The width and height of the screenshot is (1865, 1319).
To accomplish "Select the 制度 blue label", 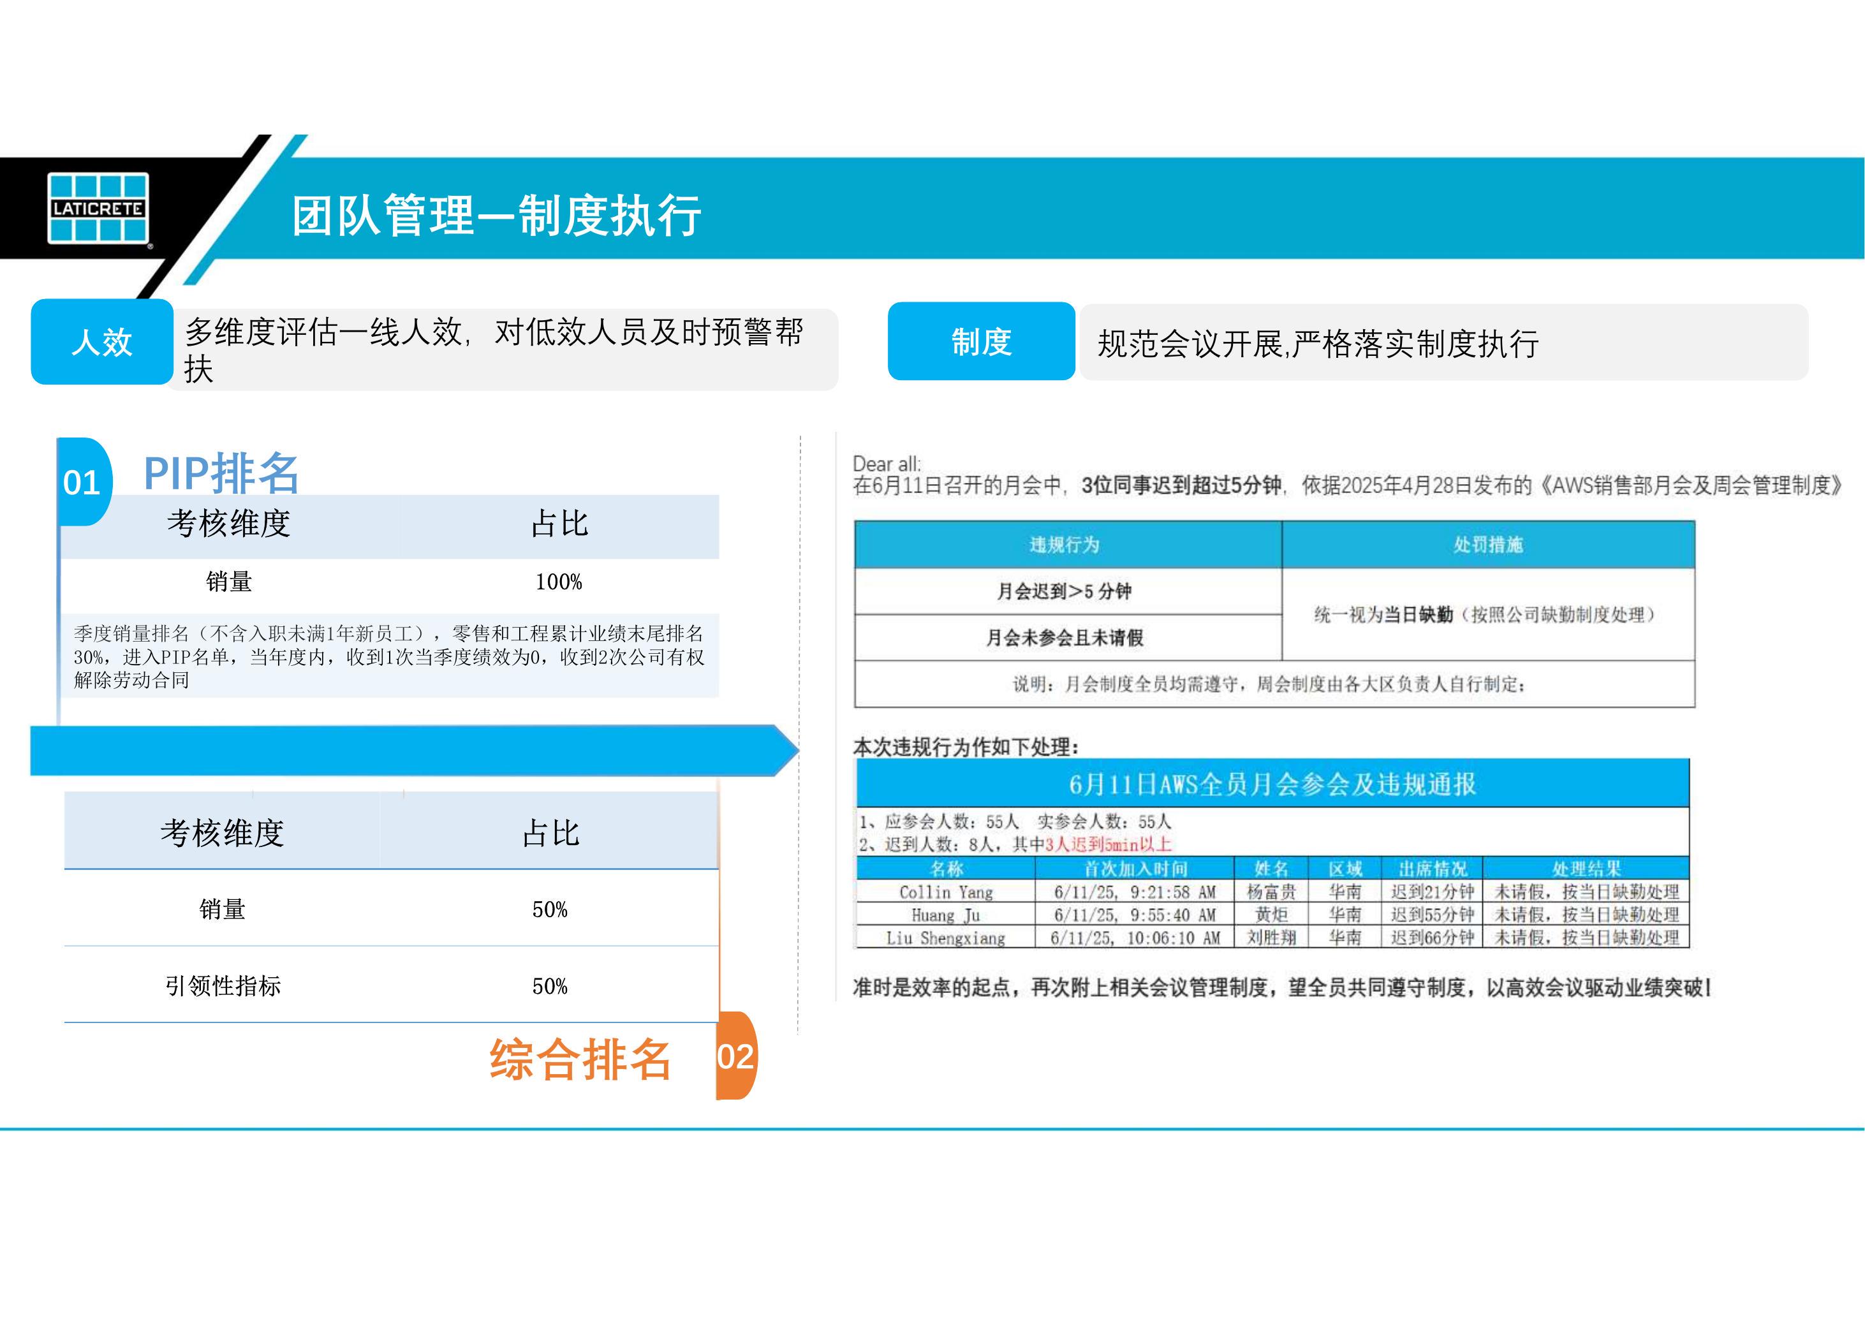I will 981,342.
